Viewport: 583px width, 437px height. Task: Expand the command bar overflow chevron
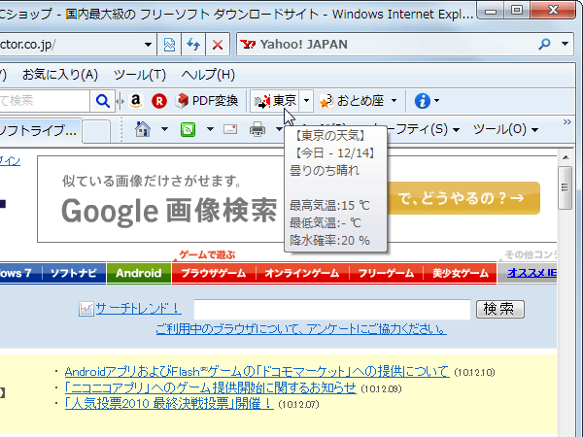click(567, 122)
